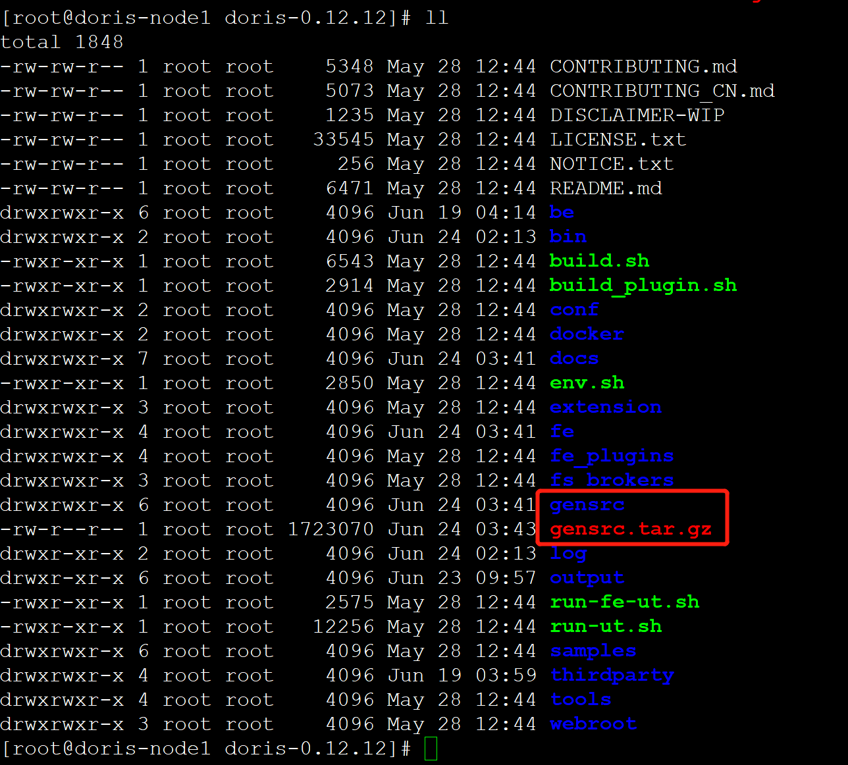This screenshot has width=848, height=765.
Task: Select the env.sh script name
Action: pos(587,383)
